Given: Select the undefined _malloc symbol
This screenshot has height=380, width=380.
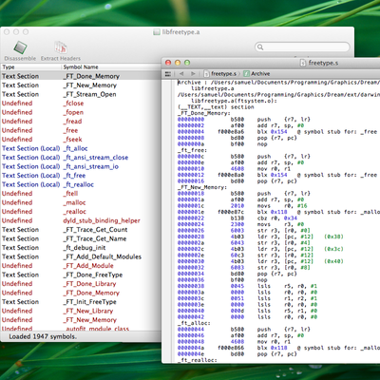Looking at the screenshot, I should coord(81,202).
